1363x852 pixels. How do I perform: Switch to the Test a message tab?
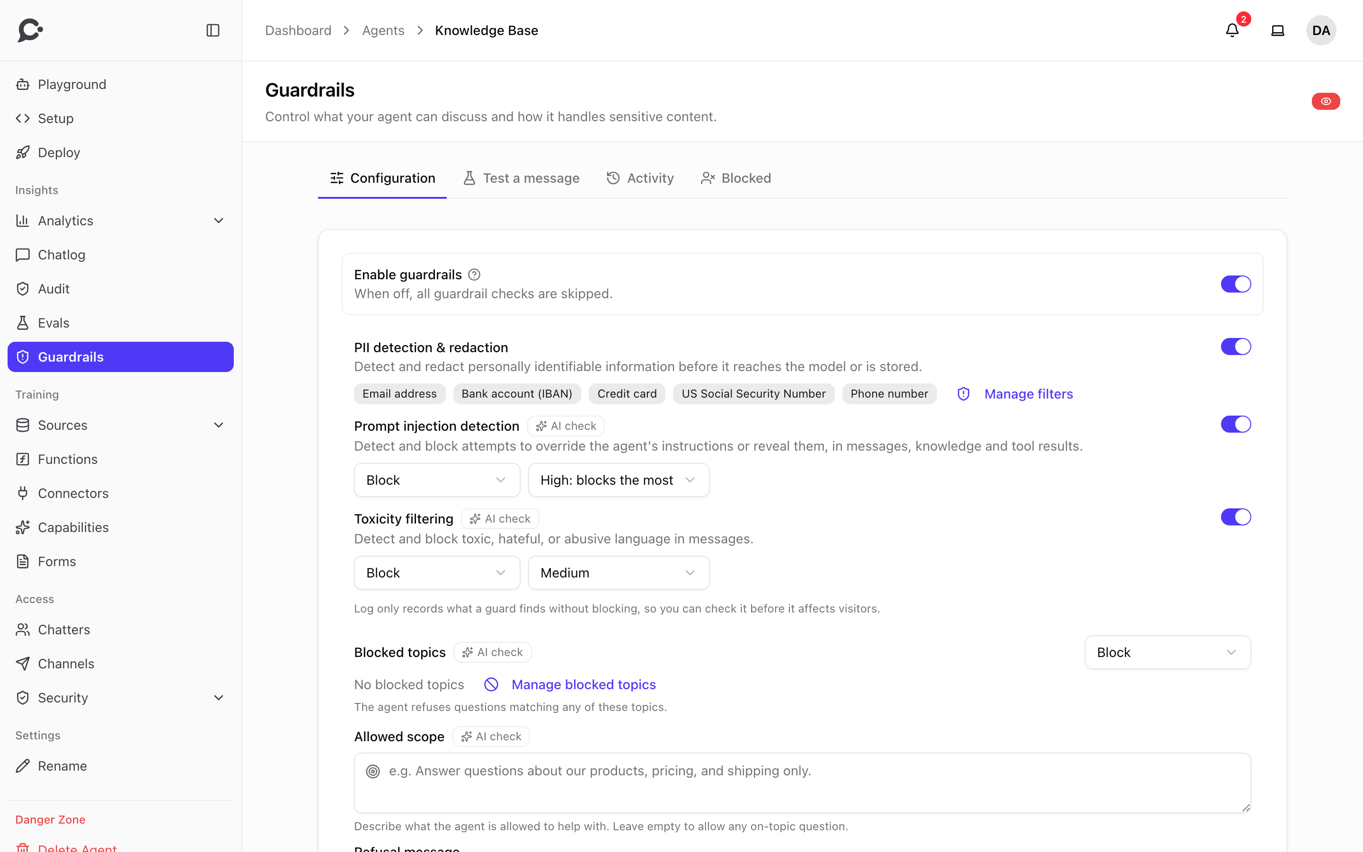click(x=522, y=178)
